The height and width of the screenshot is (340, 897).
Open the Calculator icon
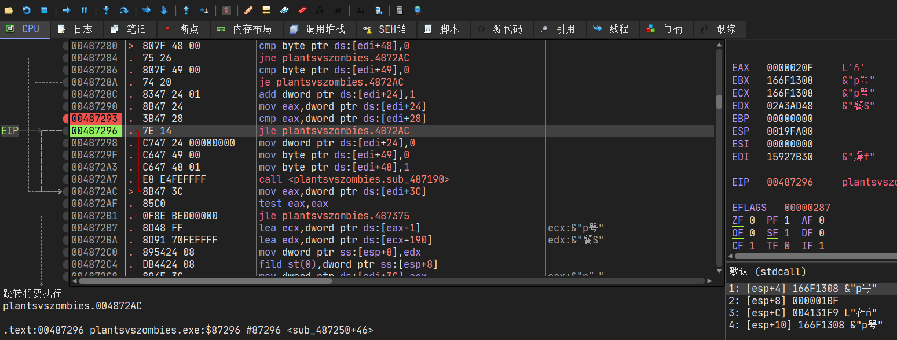[400, 10]
